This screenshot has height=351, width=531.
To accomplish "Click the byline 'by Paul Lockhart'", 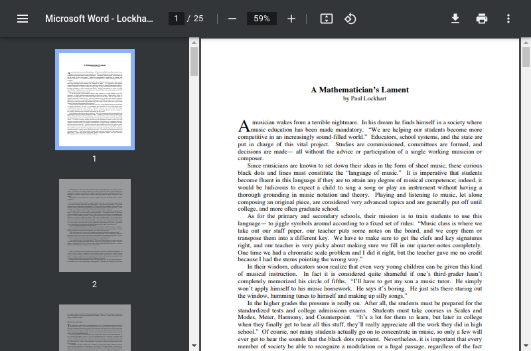I will tap(364, 98).
